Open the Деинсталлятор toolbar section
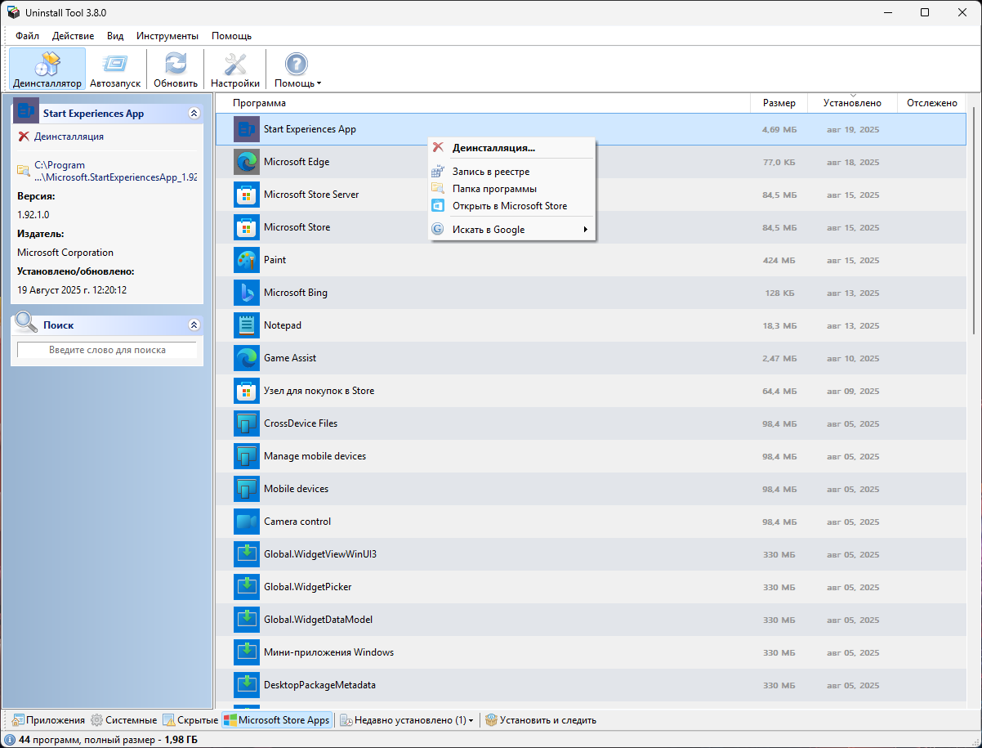982x748 pixels. click(47, 69)
